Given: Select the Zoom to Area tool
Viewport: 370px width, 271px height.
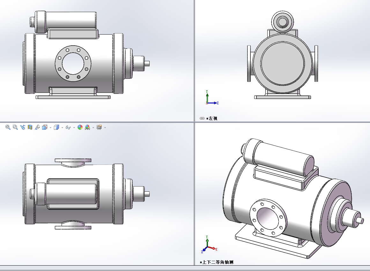Looking at the screenshot, I should pos(15,127).
